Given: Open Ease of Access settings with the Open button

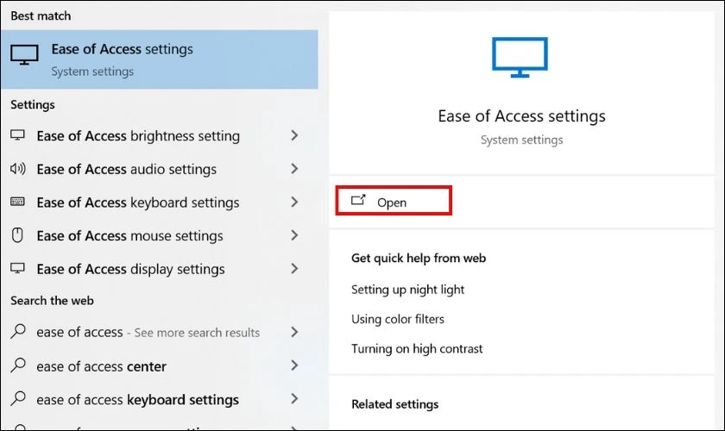Looking at the screenshot, I should [394, 201].
